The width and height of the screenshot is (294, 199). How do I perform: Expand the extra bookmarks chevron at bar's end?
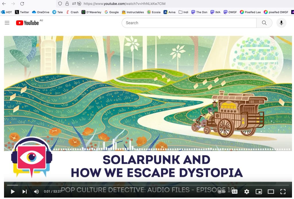tap(292, 12)
